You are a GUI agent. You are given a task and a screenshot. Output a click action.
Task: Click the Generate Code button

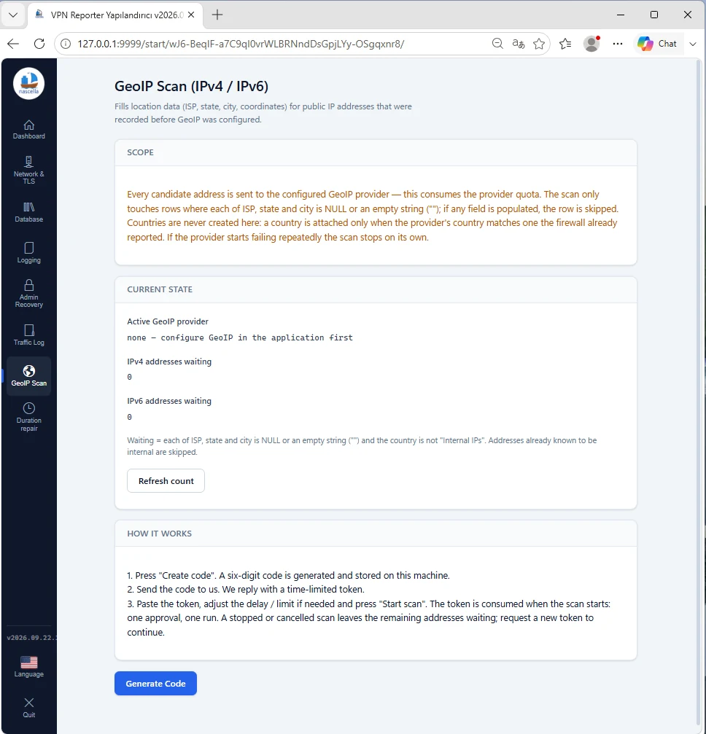click(155, 684)
